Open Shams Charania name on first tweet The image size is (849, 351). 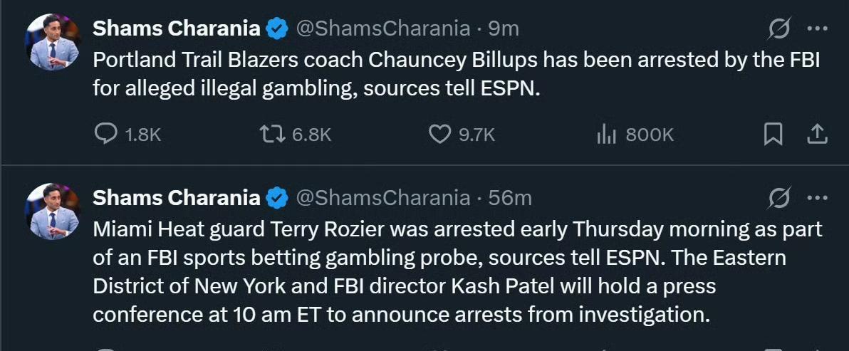click(177, 29)
